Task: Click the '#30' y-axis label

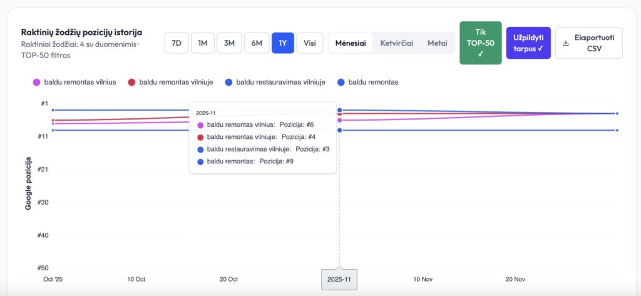Action: [x=43, y=202]
